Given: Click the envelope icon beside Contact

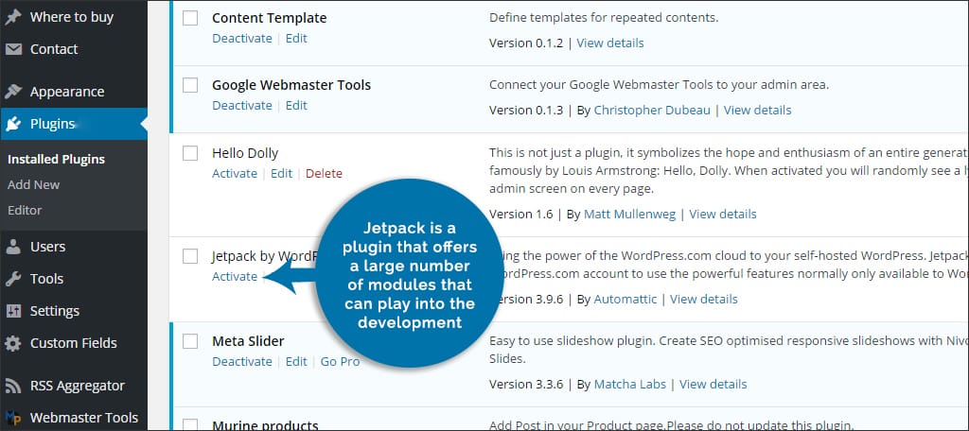Looking at the screenshot, I should click(13, 49).
